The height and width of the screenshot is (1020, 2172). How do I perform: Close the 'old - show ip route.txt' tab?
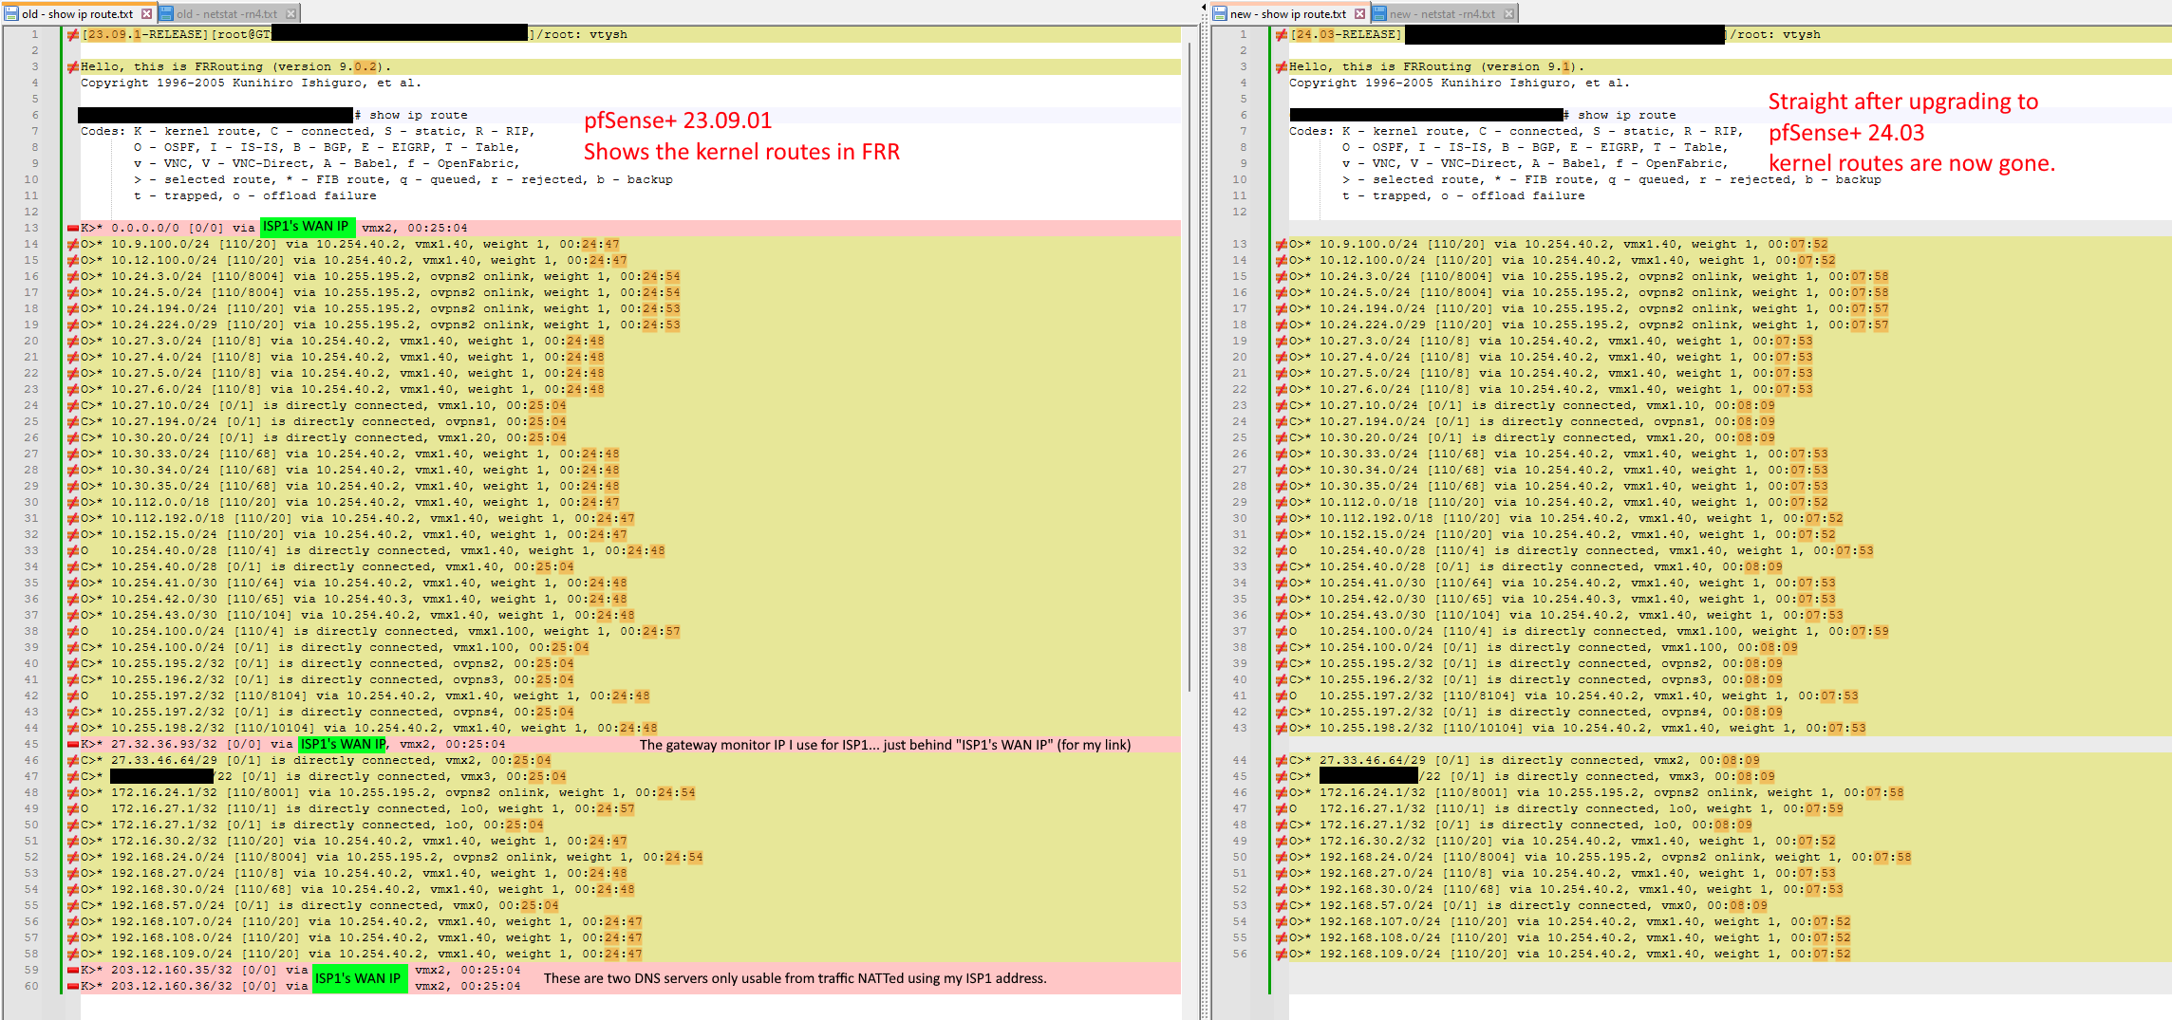[146, 13]
